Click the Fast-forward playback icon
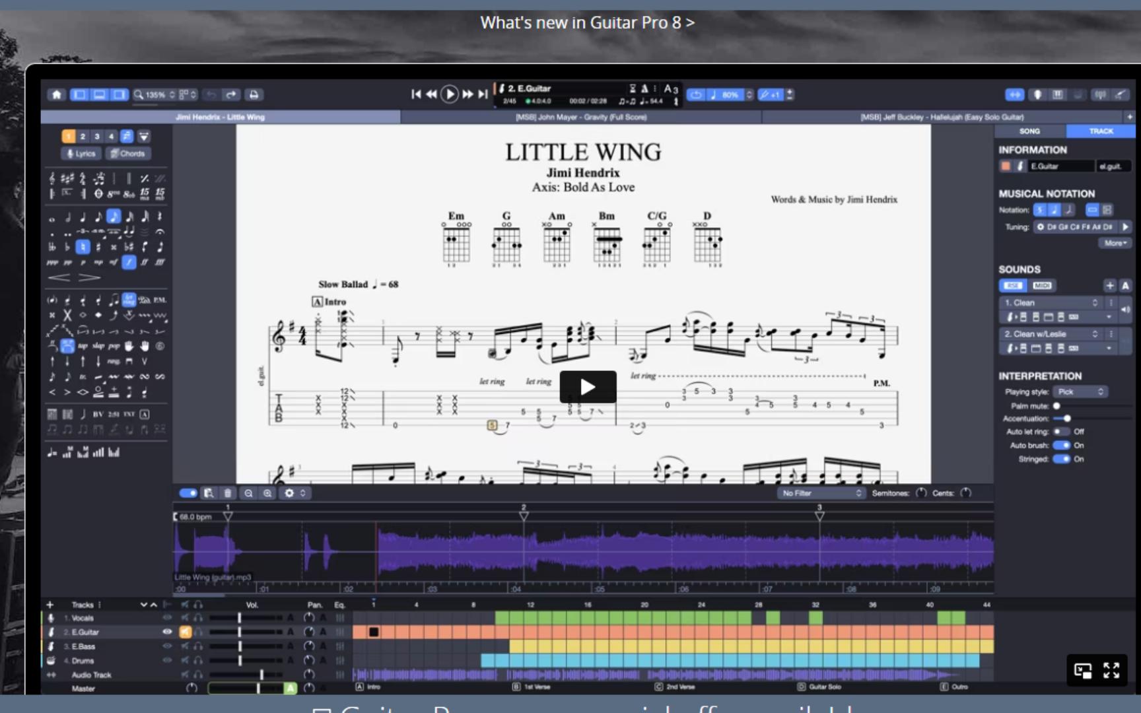This screenshot has height=713, width=1141. pos(467,94)
